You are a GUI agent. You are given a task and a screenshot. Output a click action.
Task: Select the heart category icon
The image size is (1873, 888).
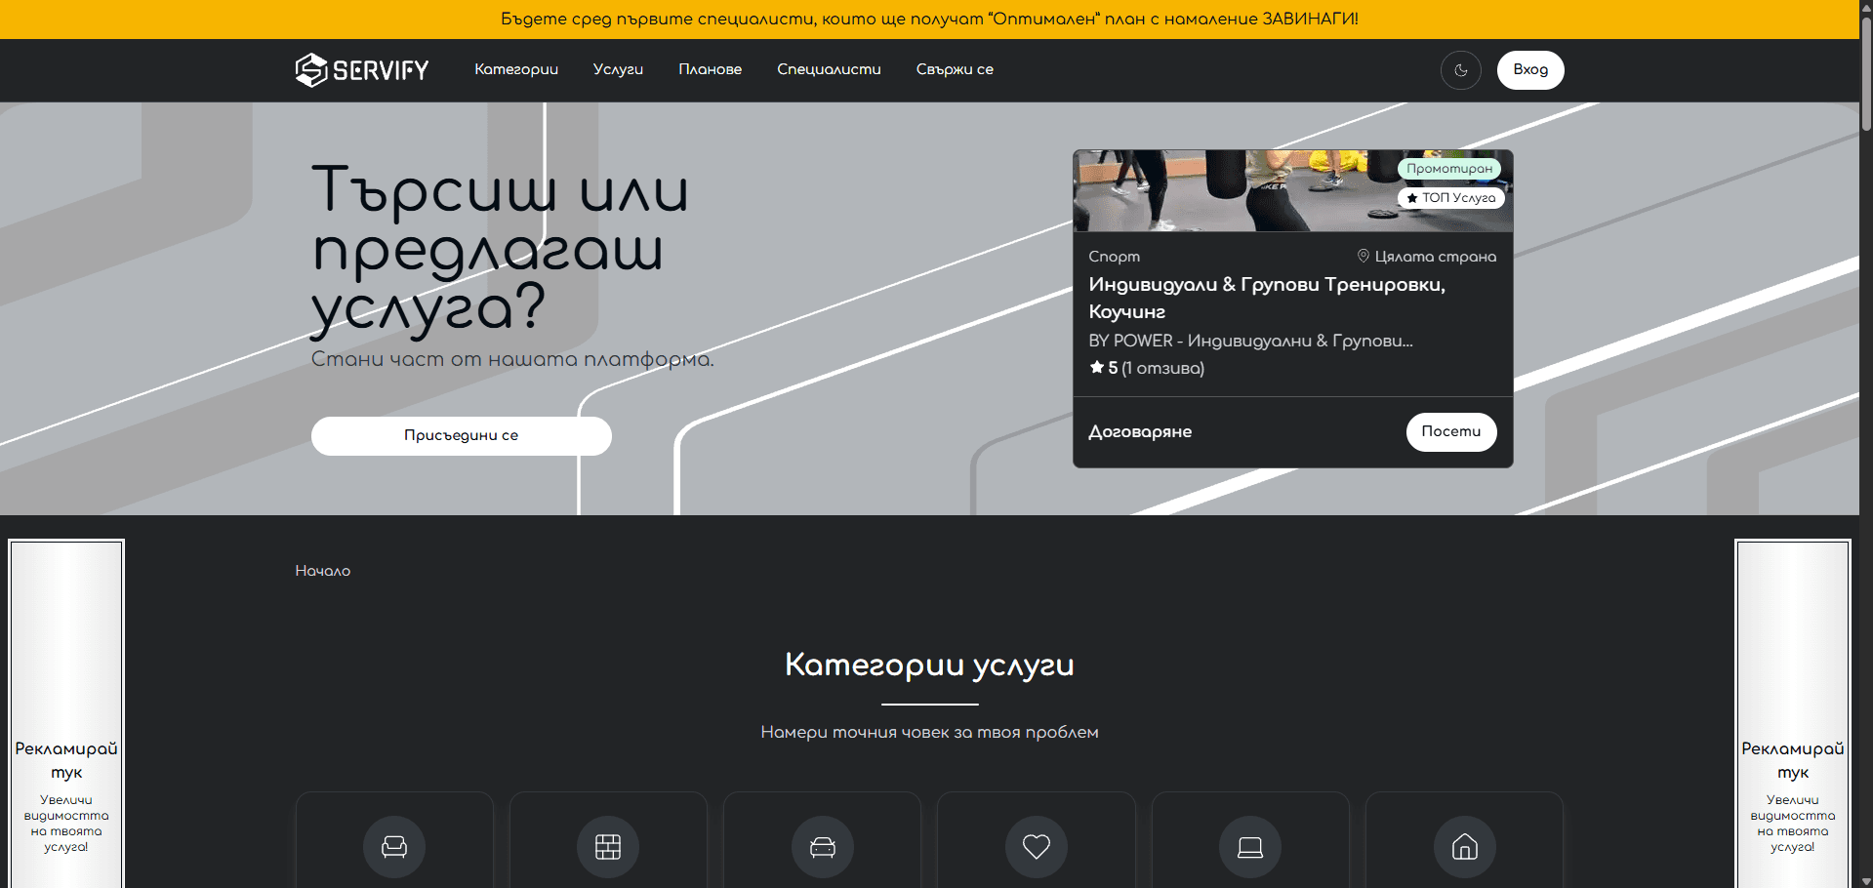point(1037,847)
